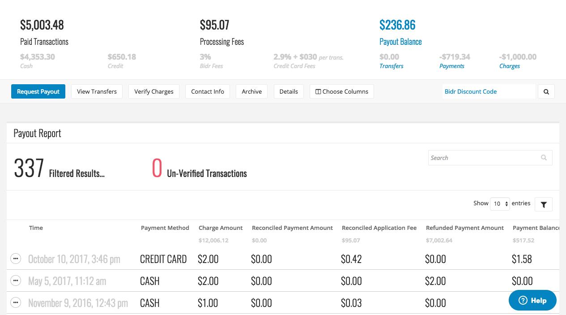The height and width of the screenshot is (315, 566).
Task: Click the Charges link showing -$1,000.00
Action: pos(509,65)
